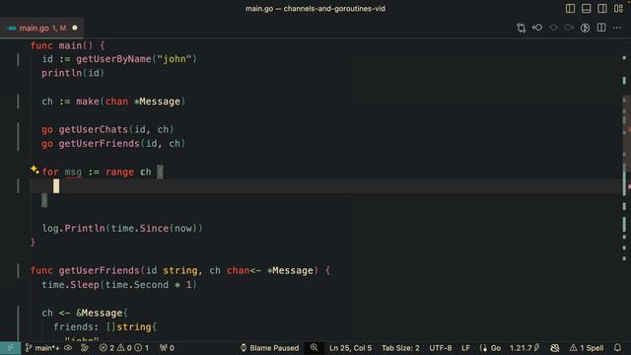Show the 1 info message count
The image size is (631, 355).
click(142, 348)
